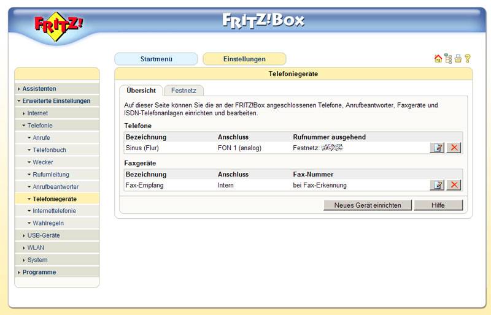Expand the Internet section in sidebar
The height and width of the screenshot is (315, 491).
tap(37, 113)
